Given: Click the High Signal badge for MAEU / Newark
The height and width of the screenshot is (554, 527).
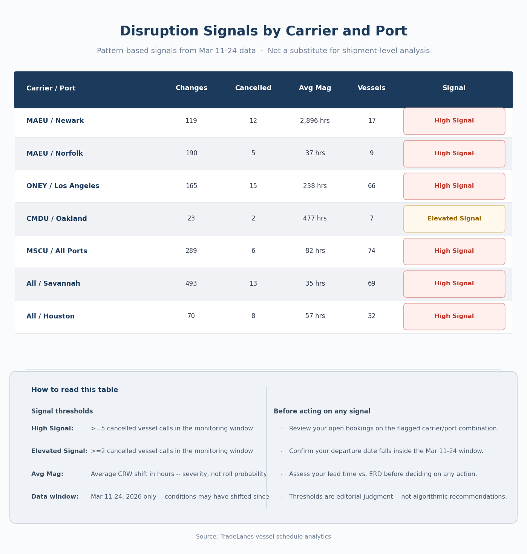Looking at the screenshot, I should pyautogui.click(x=454, y=121).
